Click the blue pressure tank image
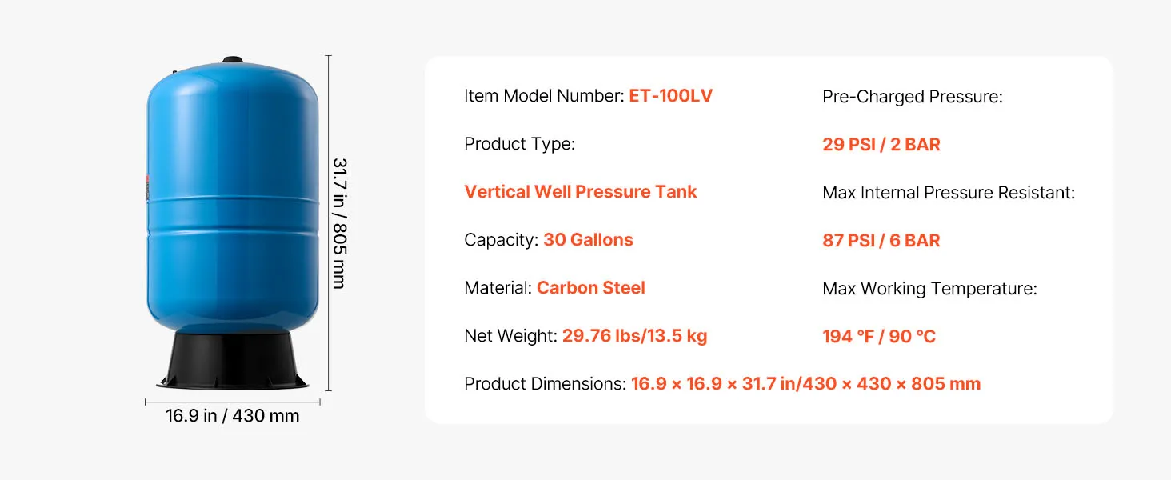 (x=232, y=200)
